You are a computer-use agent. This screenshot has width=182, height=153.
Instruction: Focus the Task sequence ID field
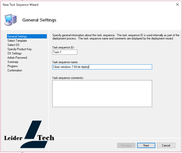point(65,52)
